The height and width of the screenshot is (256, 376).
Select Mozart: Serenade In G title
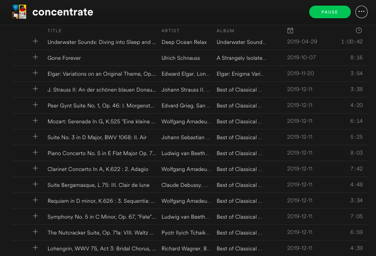coord(101,121)
